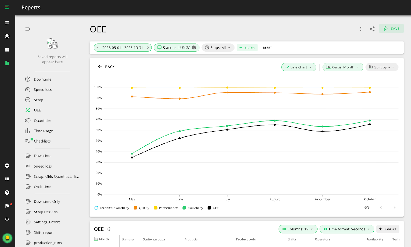Open the Stops: All filter dropdown
Viewport: 411px width, 247px height.
click(218, 47)
